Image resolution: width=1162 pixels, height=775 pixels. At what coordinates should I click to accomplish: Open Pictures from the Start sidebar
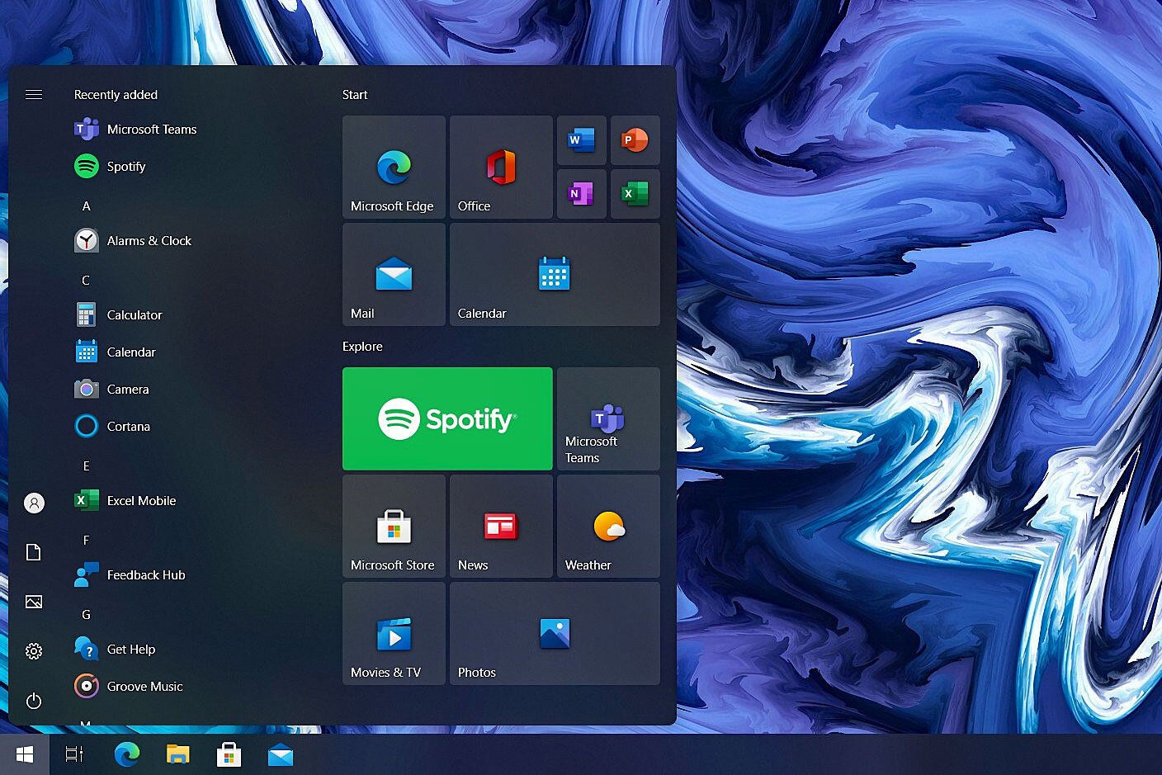click(34, 602)
